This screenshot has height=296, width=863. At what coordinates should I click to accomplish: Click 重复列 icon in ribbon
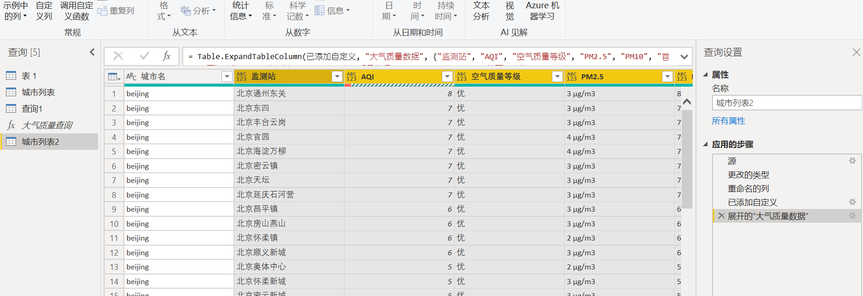point(102,11)
